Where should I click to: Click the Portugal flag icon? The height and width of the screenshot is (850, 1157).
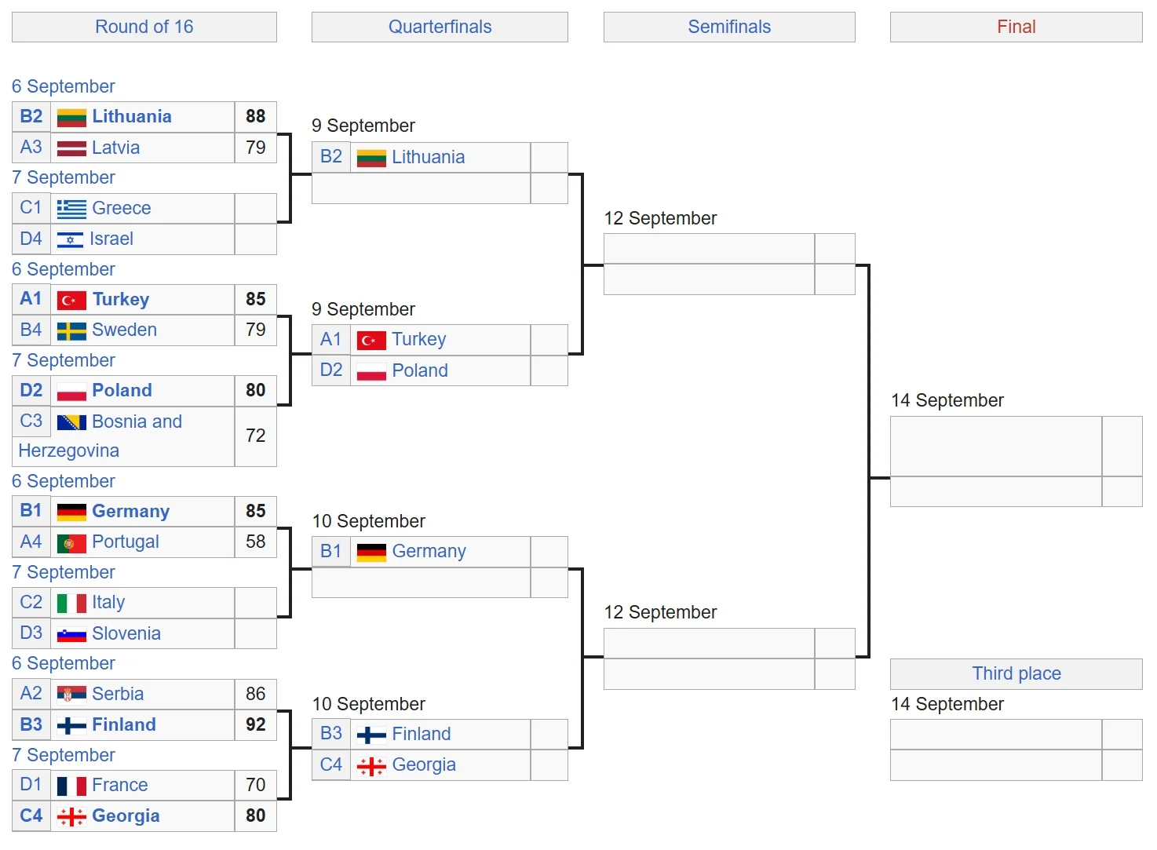(x=71, y=542)
